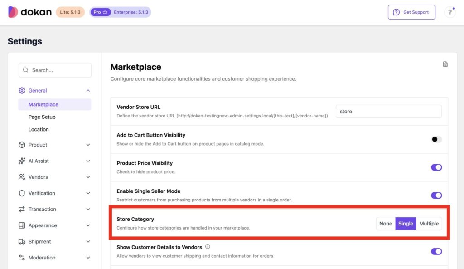This screenshot has height=269, width=464.
Task: Set Store Category to Single
Action: (x=406, y=224)
